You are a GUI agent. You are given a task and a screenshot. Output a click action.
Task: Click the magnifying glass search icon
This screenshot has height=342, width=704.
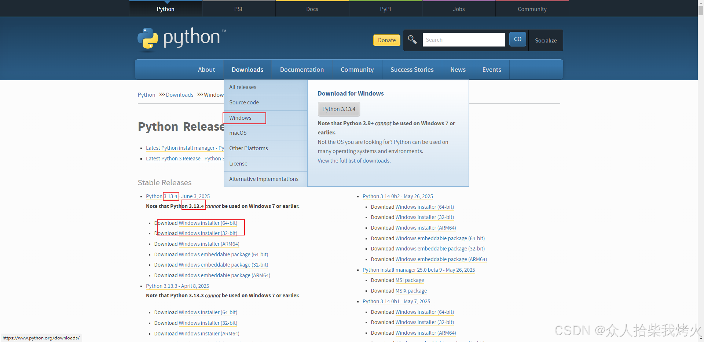point(412,40)
